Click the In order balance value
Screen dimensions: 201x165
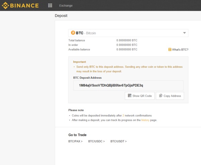click(127, 45)
